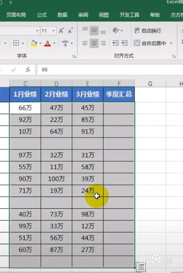Screen dimensions: 183x273
Task: Select column F header
Action: 119,84
